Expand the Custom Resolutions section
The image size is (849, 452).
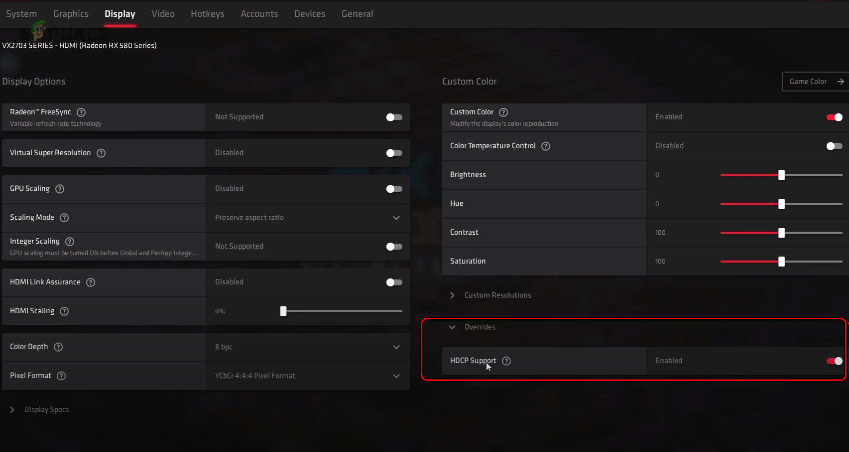point(452,295)
